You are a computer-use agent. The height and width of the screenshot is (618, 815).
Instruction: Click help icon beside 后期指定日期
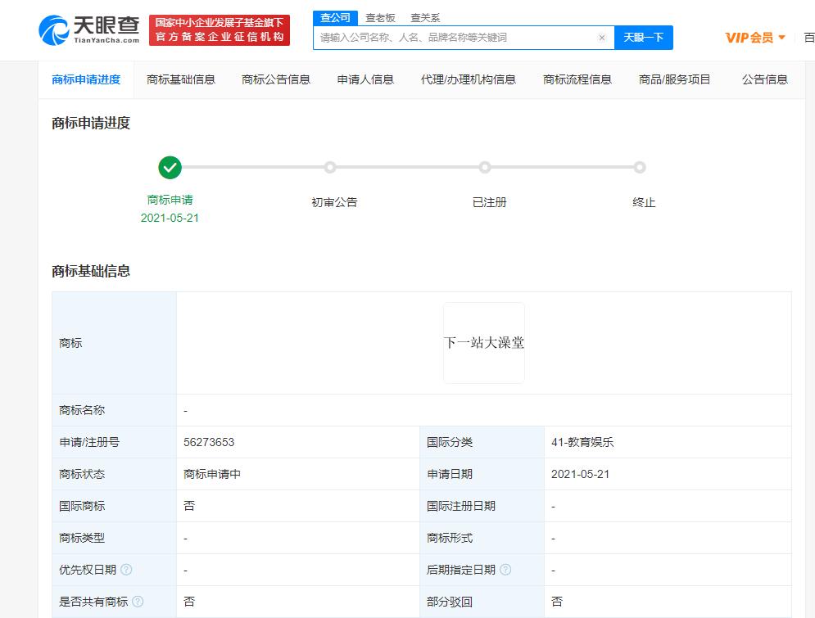pos(505,570)
